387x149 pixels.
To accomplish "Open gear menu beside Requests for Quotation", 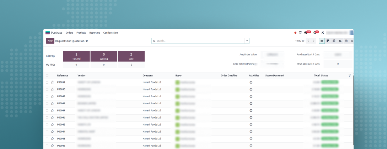I will coord(87,41).
